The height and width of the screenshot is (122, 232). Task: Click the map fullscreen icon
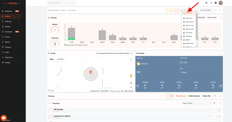point(131,59)
